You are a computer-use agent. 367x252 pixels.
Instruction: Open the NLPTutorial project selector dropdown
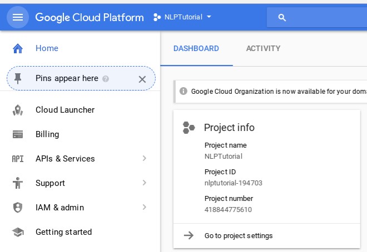coord(182,17)
